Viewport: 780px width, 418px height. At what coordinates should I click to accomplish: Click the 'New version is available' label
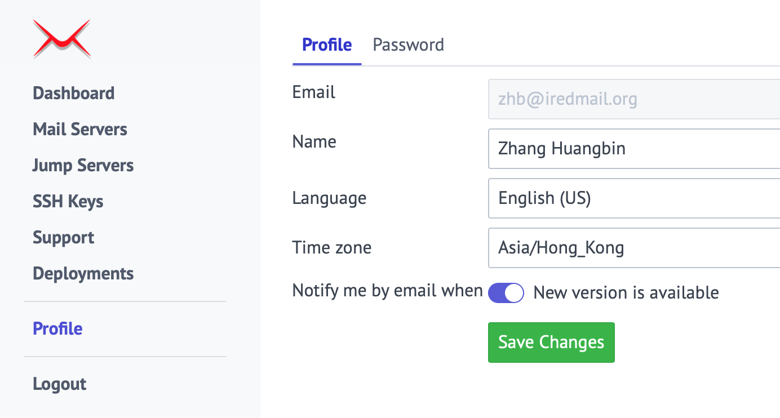(x=626, y=293)
